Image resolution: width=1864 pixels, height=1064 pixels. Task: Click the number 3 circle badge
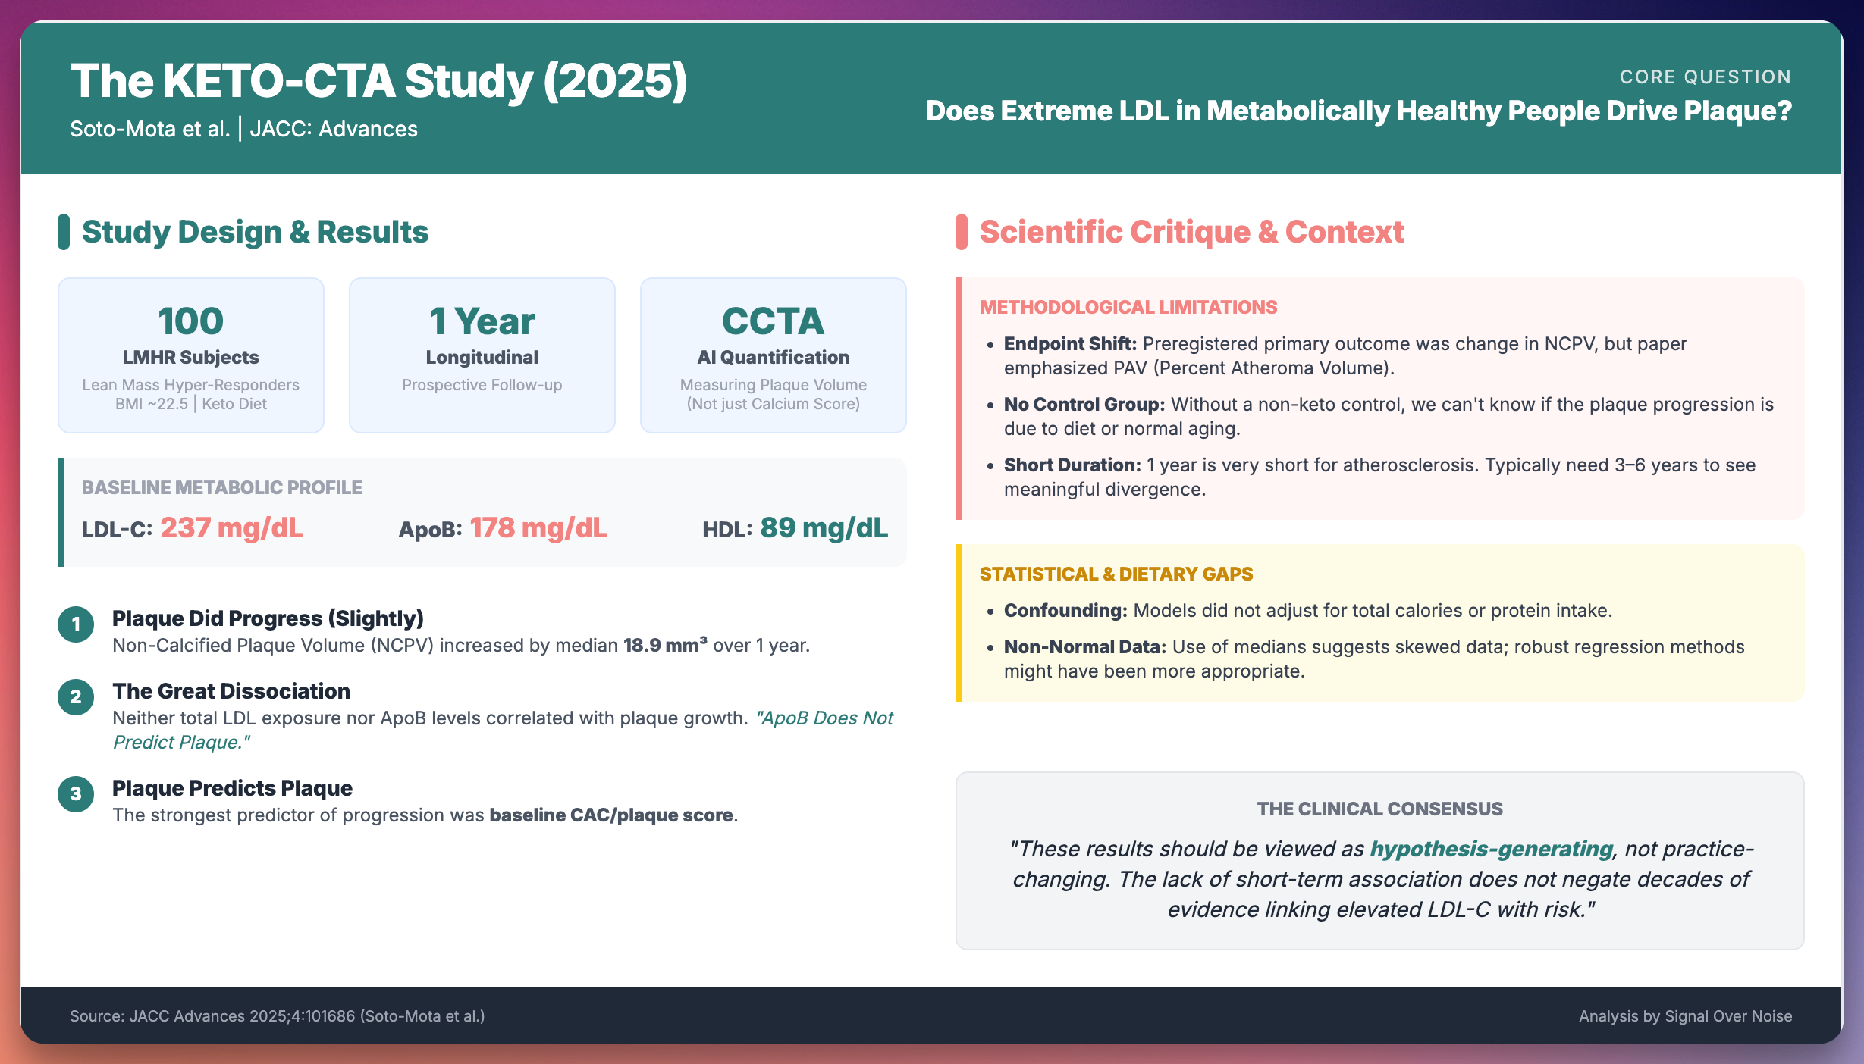[76, 794]
